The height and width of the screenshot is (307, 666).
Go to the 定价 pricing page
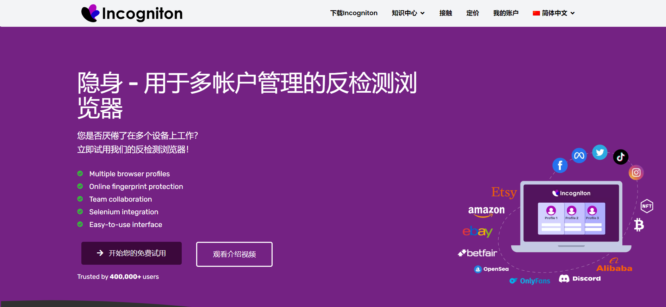click(473, 13)
